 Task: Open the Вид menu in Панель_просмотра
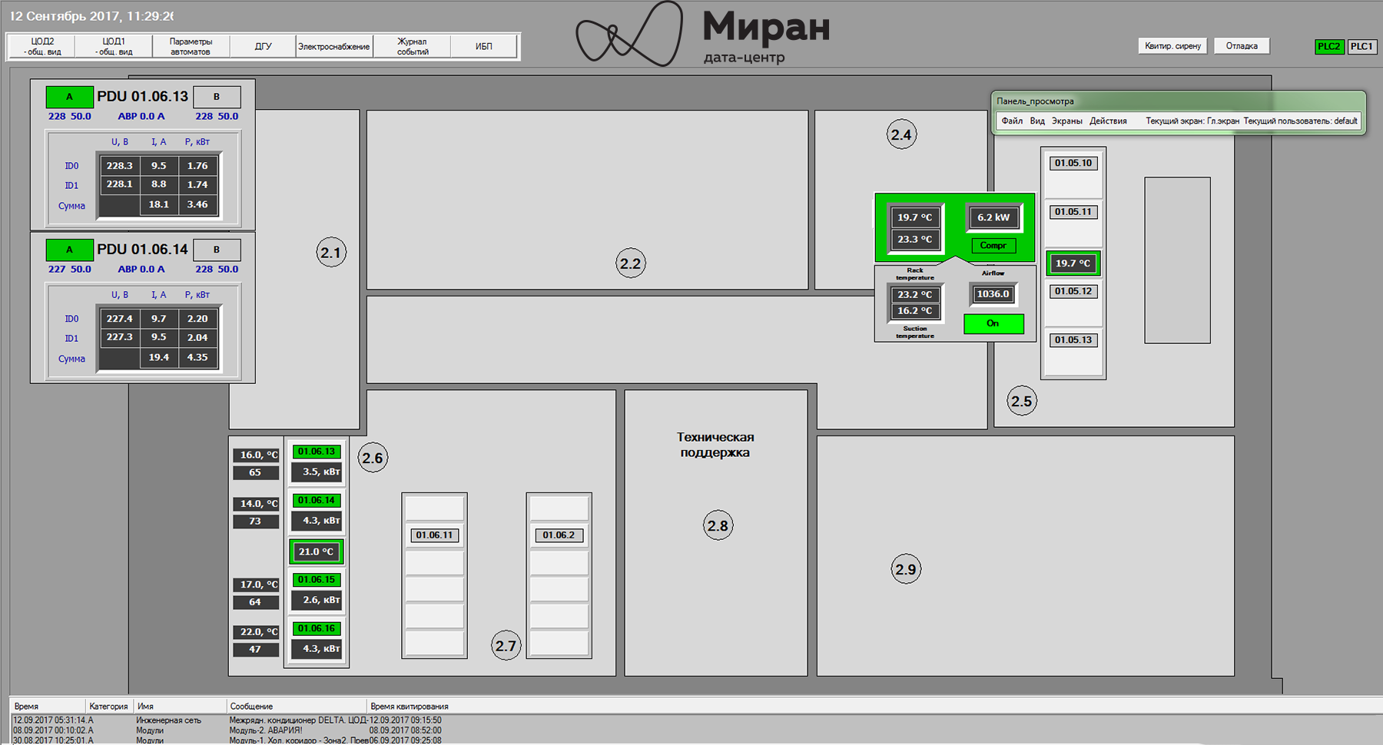click(1037, 121)
